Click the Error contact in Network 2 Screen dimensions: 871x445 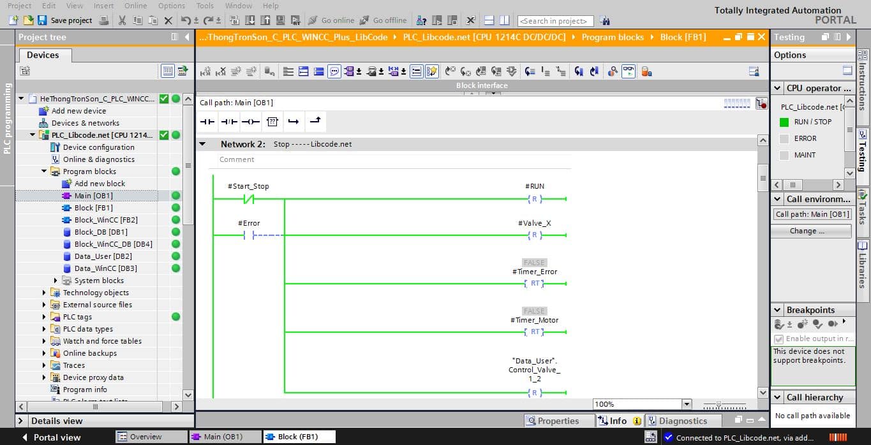point(249,236)
